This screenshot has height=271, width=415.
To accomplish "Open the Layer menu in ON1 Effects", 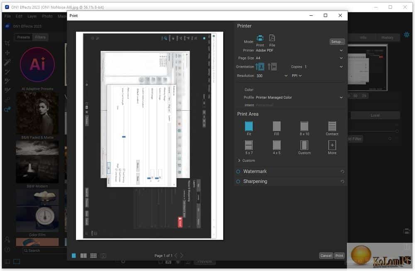I will point(32,17).
